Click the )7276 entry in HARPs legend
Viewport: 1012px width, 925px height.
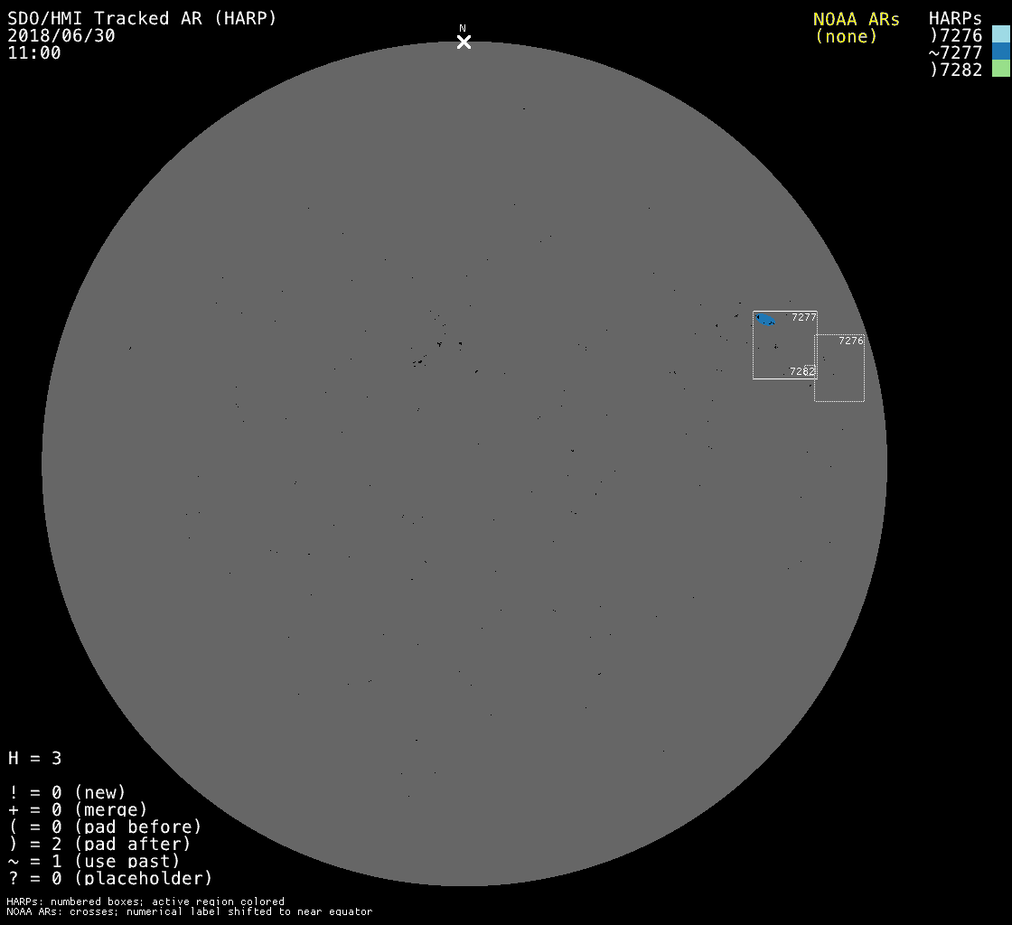click(x=955, y=36)
